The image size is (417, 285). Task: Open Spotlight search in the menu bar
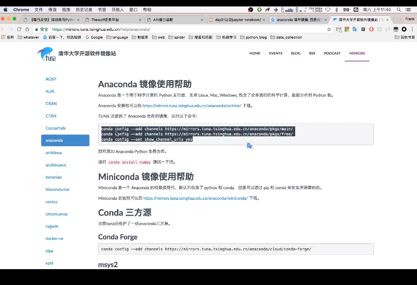click(x=399, y=9)
